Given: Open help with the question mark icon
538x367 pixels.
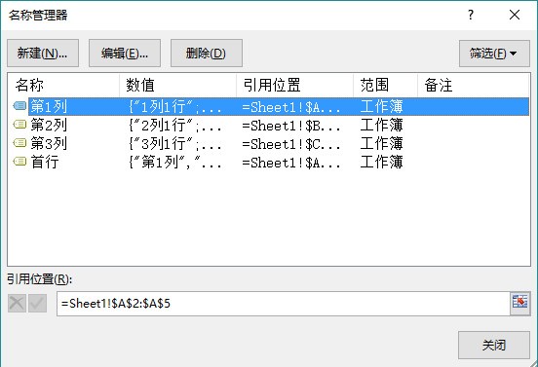Looking at the screenshot, I should pyautogui.click(x=471, y=15).
